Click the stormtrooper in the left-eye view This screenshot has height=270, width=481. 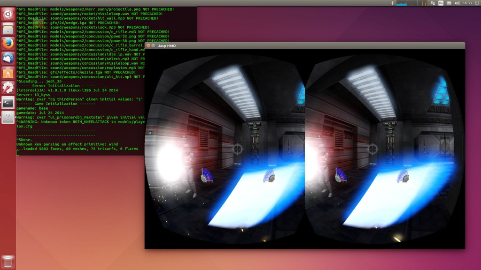pyautogui.click(x=188, y=170)
